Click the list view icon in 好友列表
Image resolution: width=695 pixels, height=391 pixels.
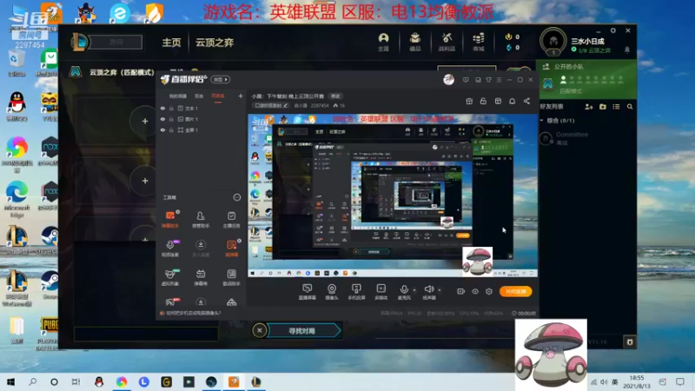pos(616,107)
